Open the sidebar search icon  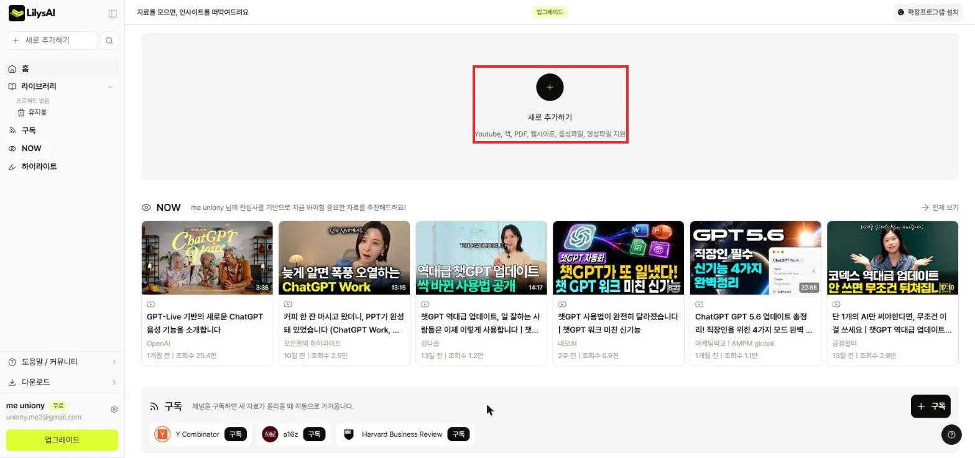click(x=109, y=40)
